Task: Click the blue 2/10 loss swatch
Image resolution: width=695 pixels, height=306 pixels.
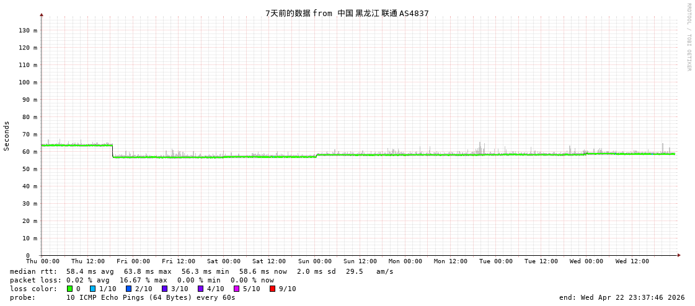Action: 128,289
